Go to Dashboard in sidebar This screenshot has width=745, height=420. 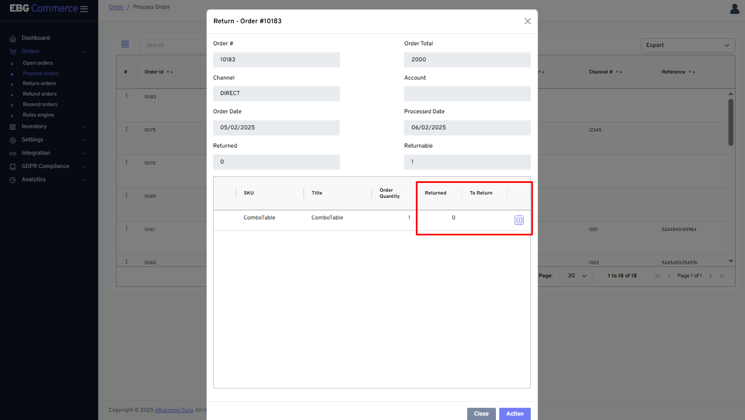coord(35,38)
